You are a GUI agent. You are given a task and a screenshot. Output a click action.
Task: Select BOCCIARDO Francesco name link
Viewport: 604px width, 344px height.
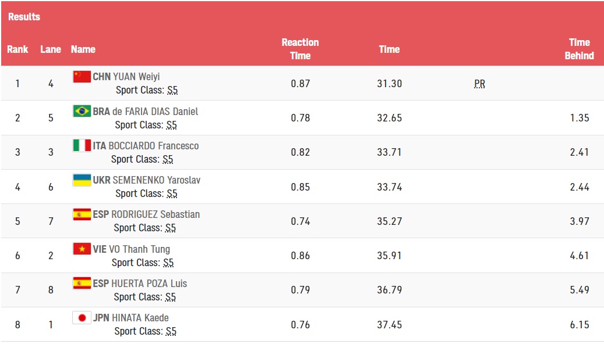[x=154, y=146]
